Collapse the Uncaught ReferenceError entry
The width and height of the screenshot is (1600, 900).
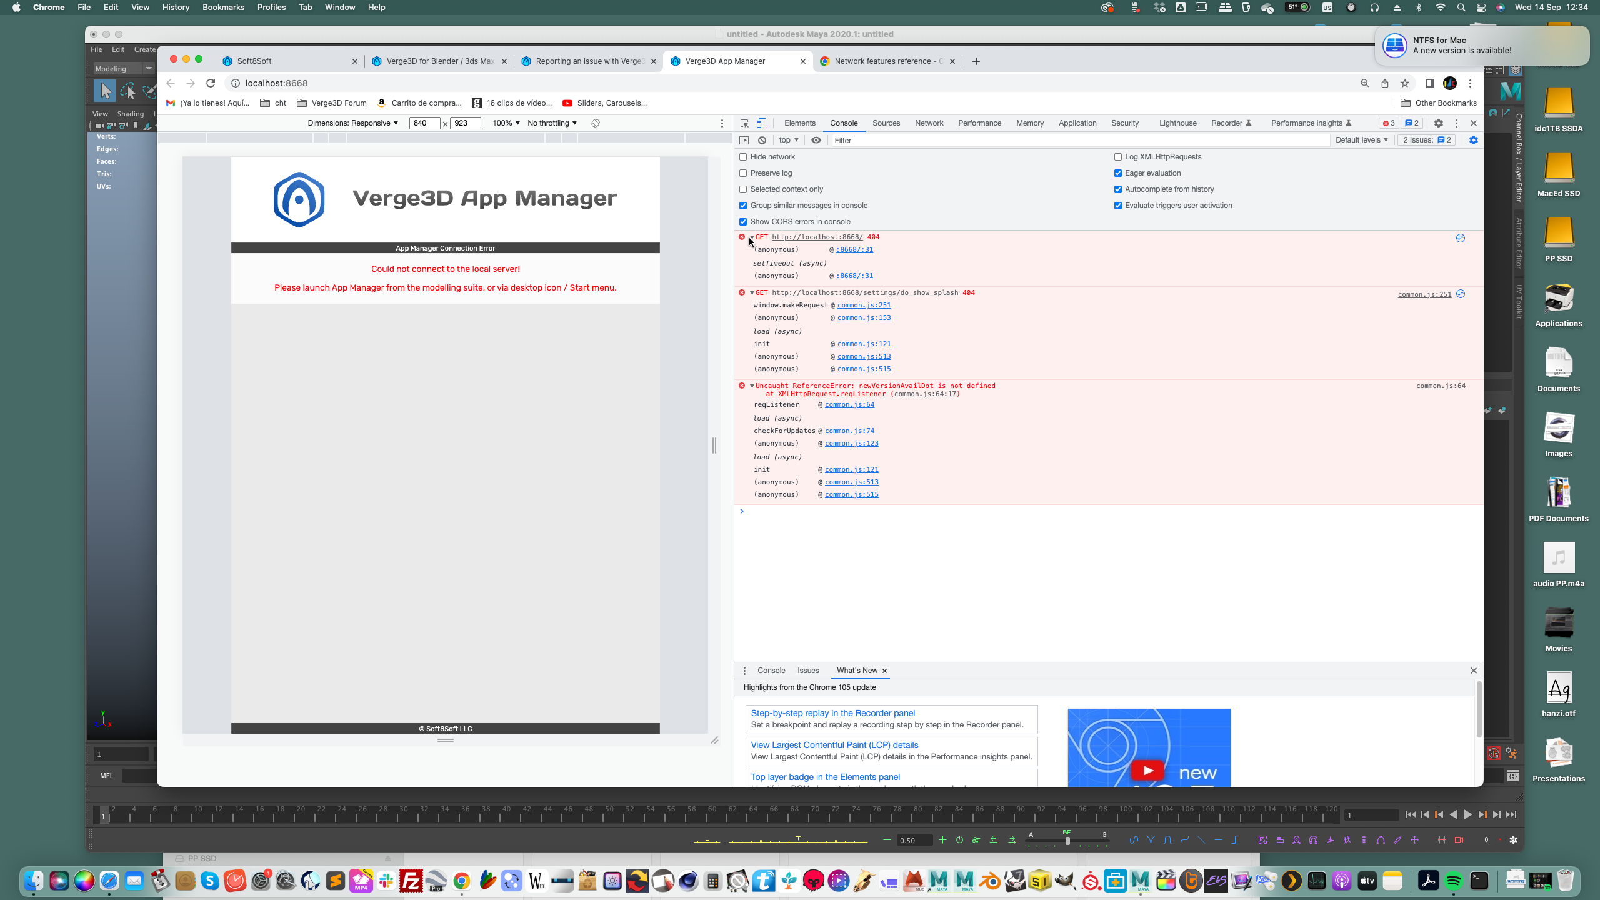[x=752, y=386]
